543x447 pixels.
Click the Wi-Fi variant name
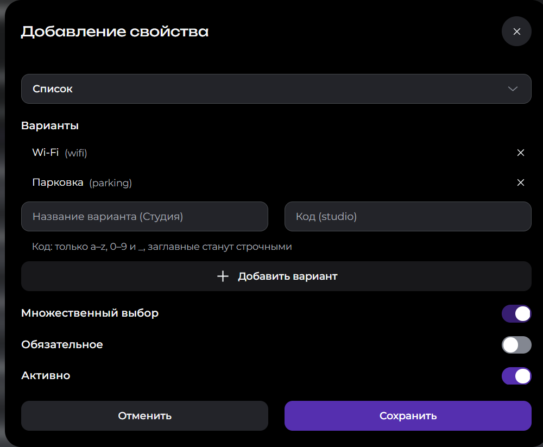pyautogui.click(x=46, y=153)
